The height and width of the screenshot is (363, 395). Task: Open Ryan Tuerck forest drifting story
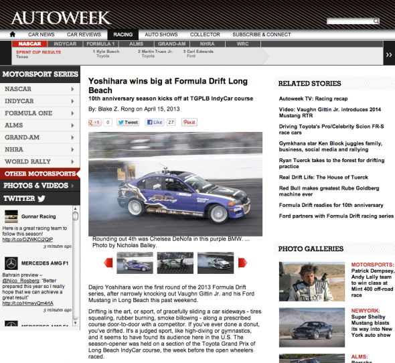[x=331, y=163]
